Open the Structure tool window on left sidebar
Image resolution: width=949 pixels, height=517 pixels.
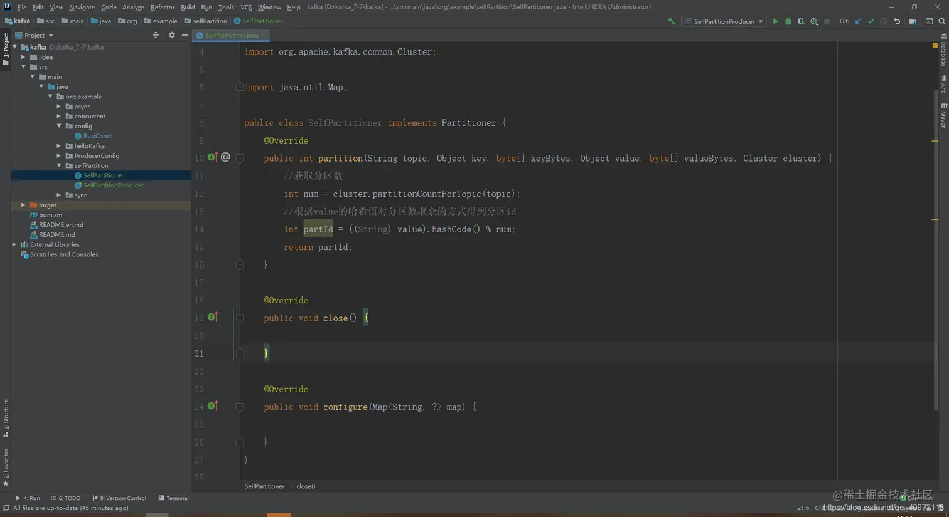pos(6,418)
